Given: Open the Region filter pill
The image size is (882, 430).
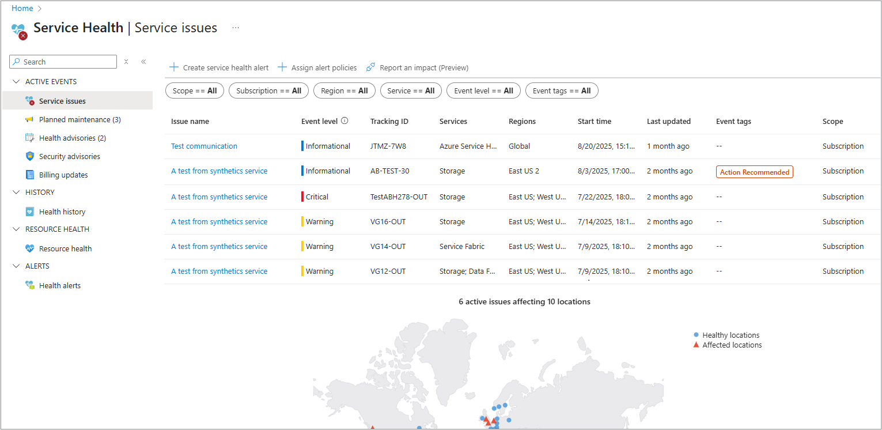Looking at the screenshot, I should (344, 90).
